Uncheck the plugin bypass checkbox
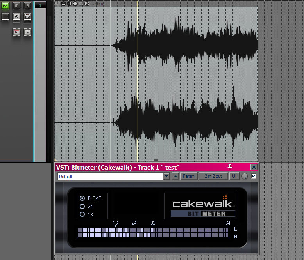Screen dimensions: 304x260 [254, 176]
